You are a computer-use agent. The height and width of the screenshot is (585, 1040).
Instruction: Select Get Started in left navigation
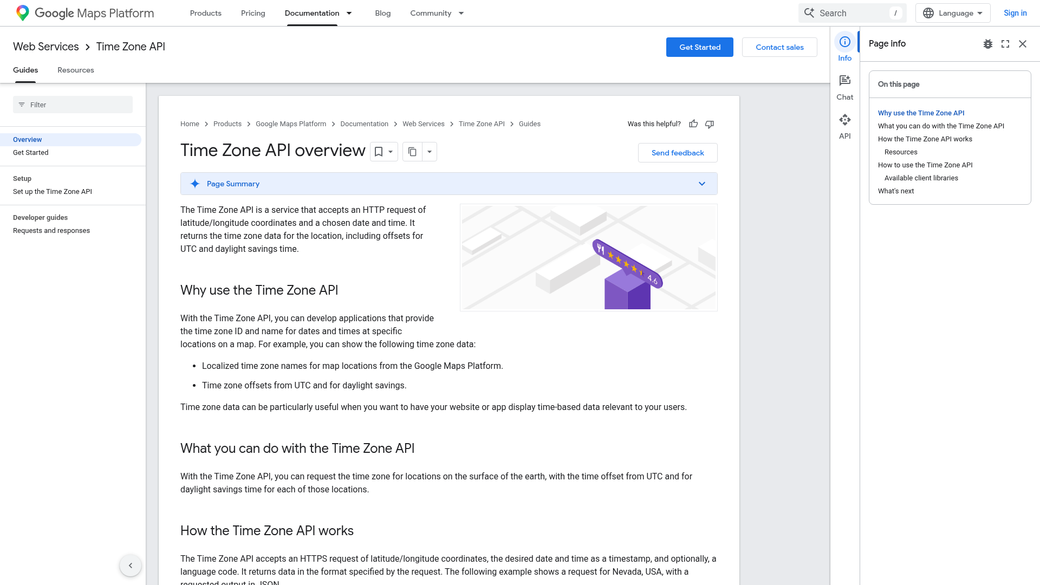(x=31, y=153)
